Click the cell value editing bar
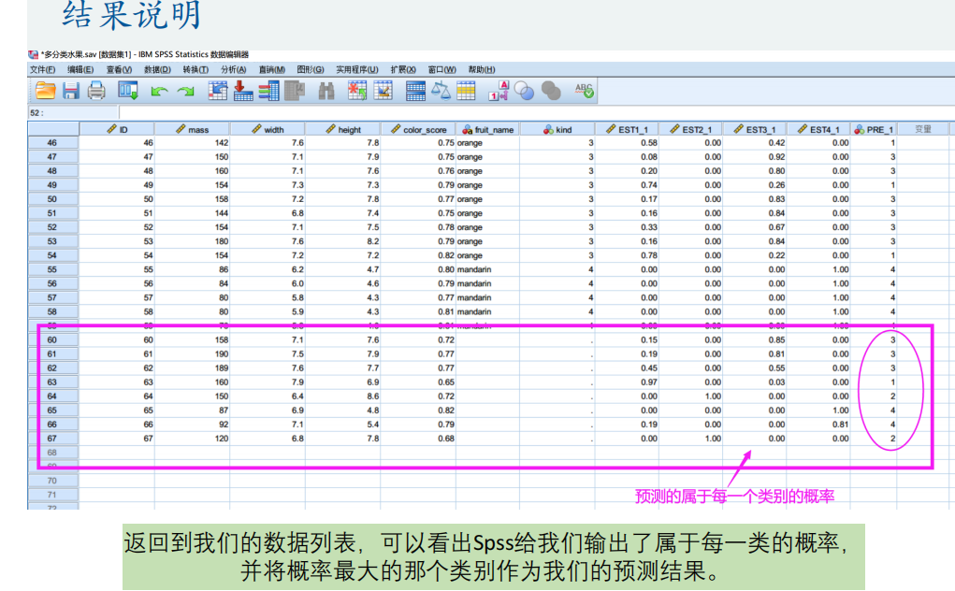The height and width of the screenshot is (591, 955). [536, 112]
